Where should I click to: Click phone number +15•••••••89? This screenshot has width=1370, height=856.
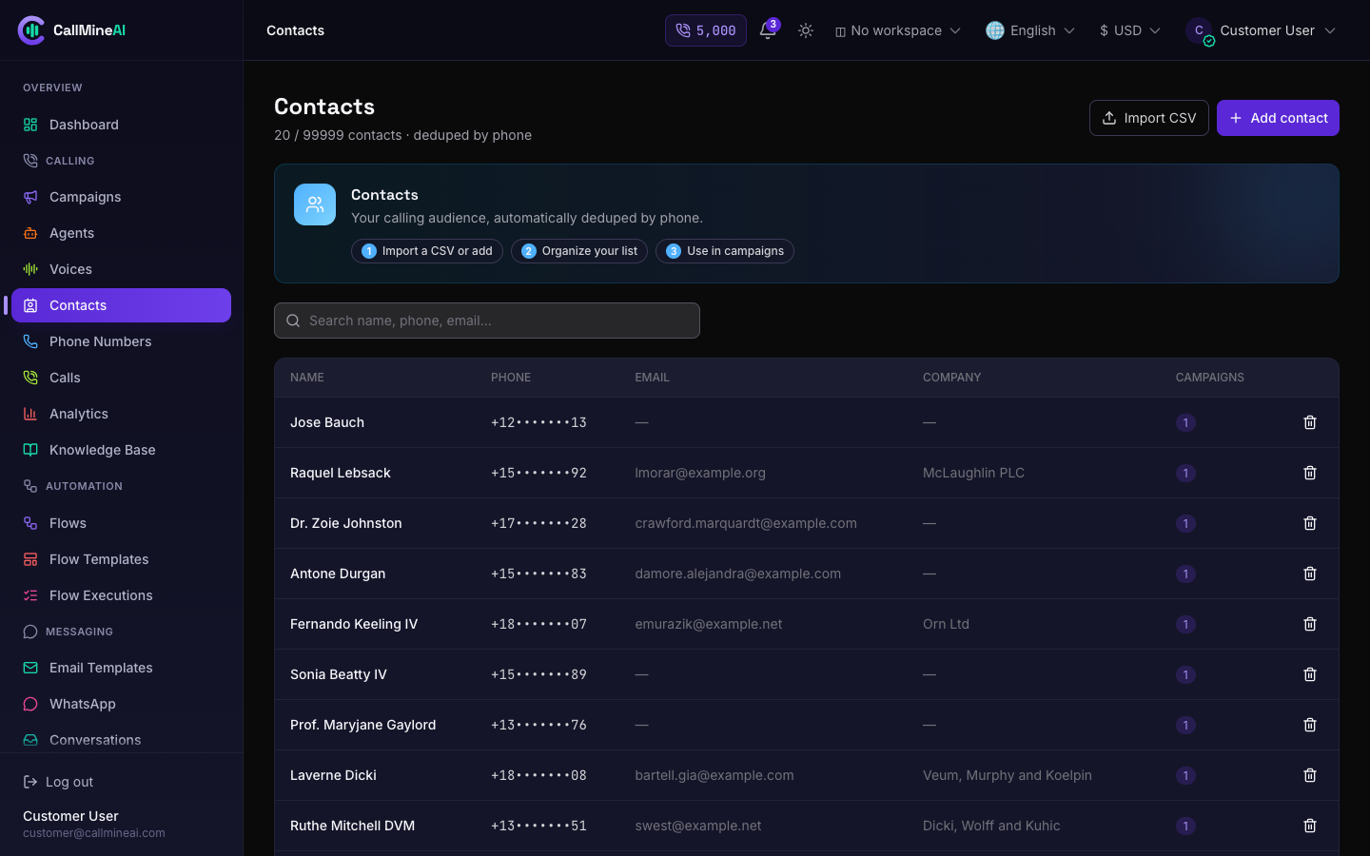(538, 674)
